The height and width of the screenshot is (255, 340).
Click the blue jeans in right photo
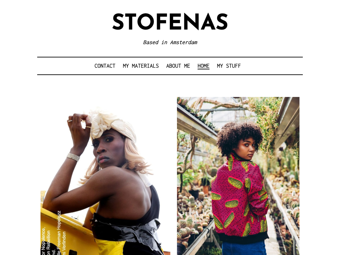(244, 248)
